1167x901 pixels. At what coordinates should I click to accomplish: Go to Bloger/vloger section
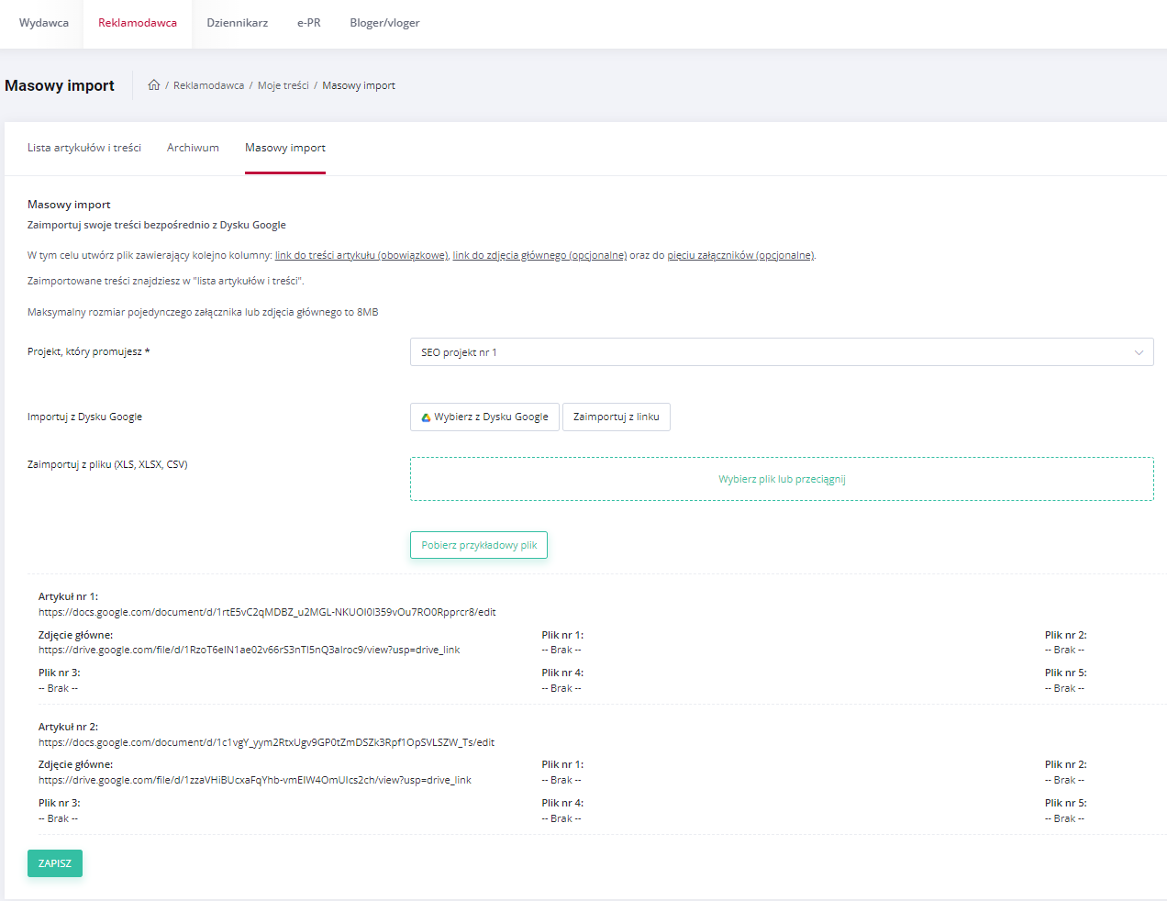click(384, 23)
